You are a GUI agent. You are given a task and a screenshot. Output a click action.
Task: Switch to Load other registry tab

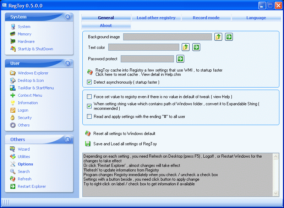point(156,18)
